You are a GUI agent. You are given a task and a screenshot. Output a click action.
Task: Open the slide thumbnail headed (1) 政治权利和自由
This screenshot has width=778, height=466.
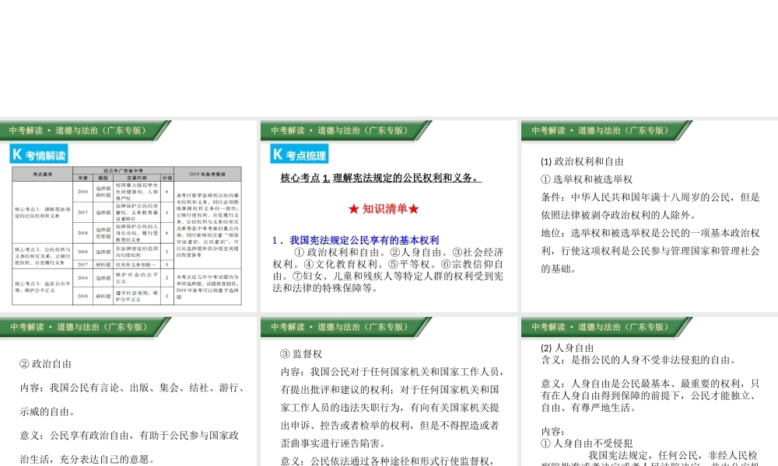(x=650, y=216)
